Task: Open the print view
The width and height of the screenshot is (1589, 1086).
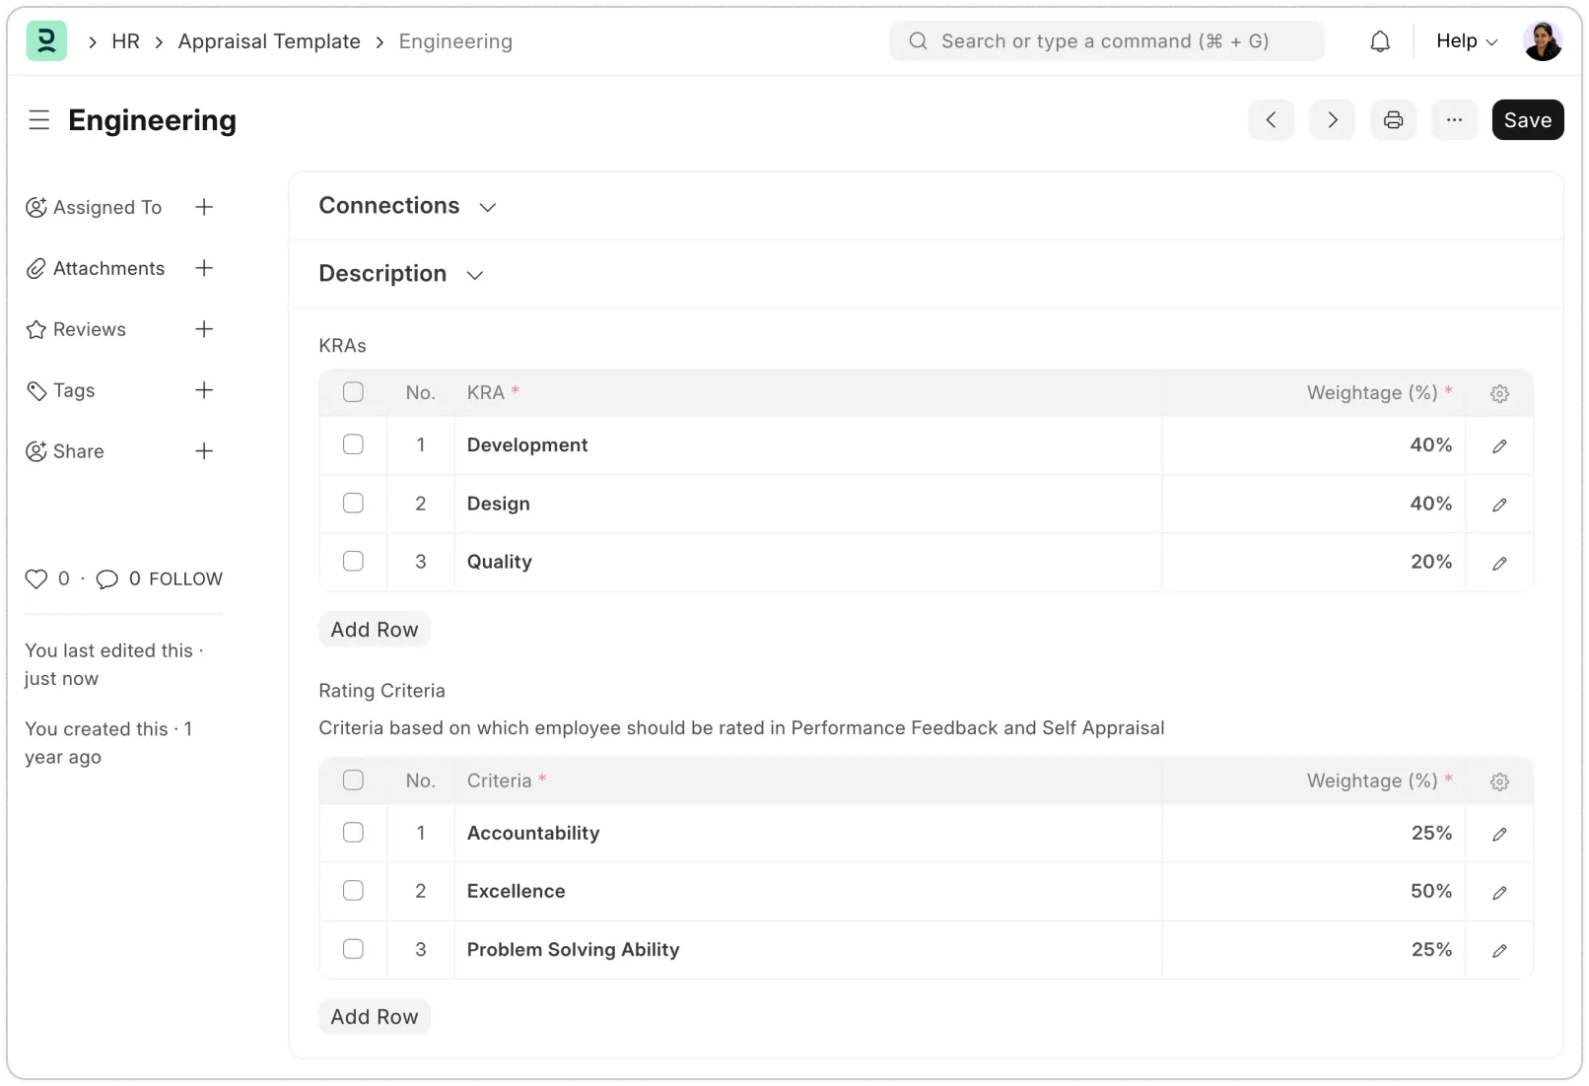Action: (1393, 119)
